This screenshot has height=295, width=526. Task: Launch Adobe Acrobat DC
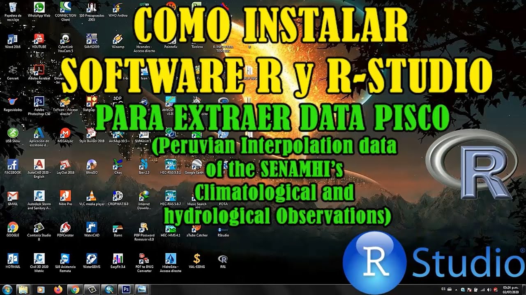pyautogui.click(x=39, y=75)
